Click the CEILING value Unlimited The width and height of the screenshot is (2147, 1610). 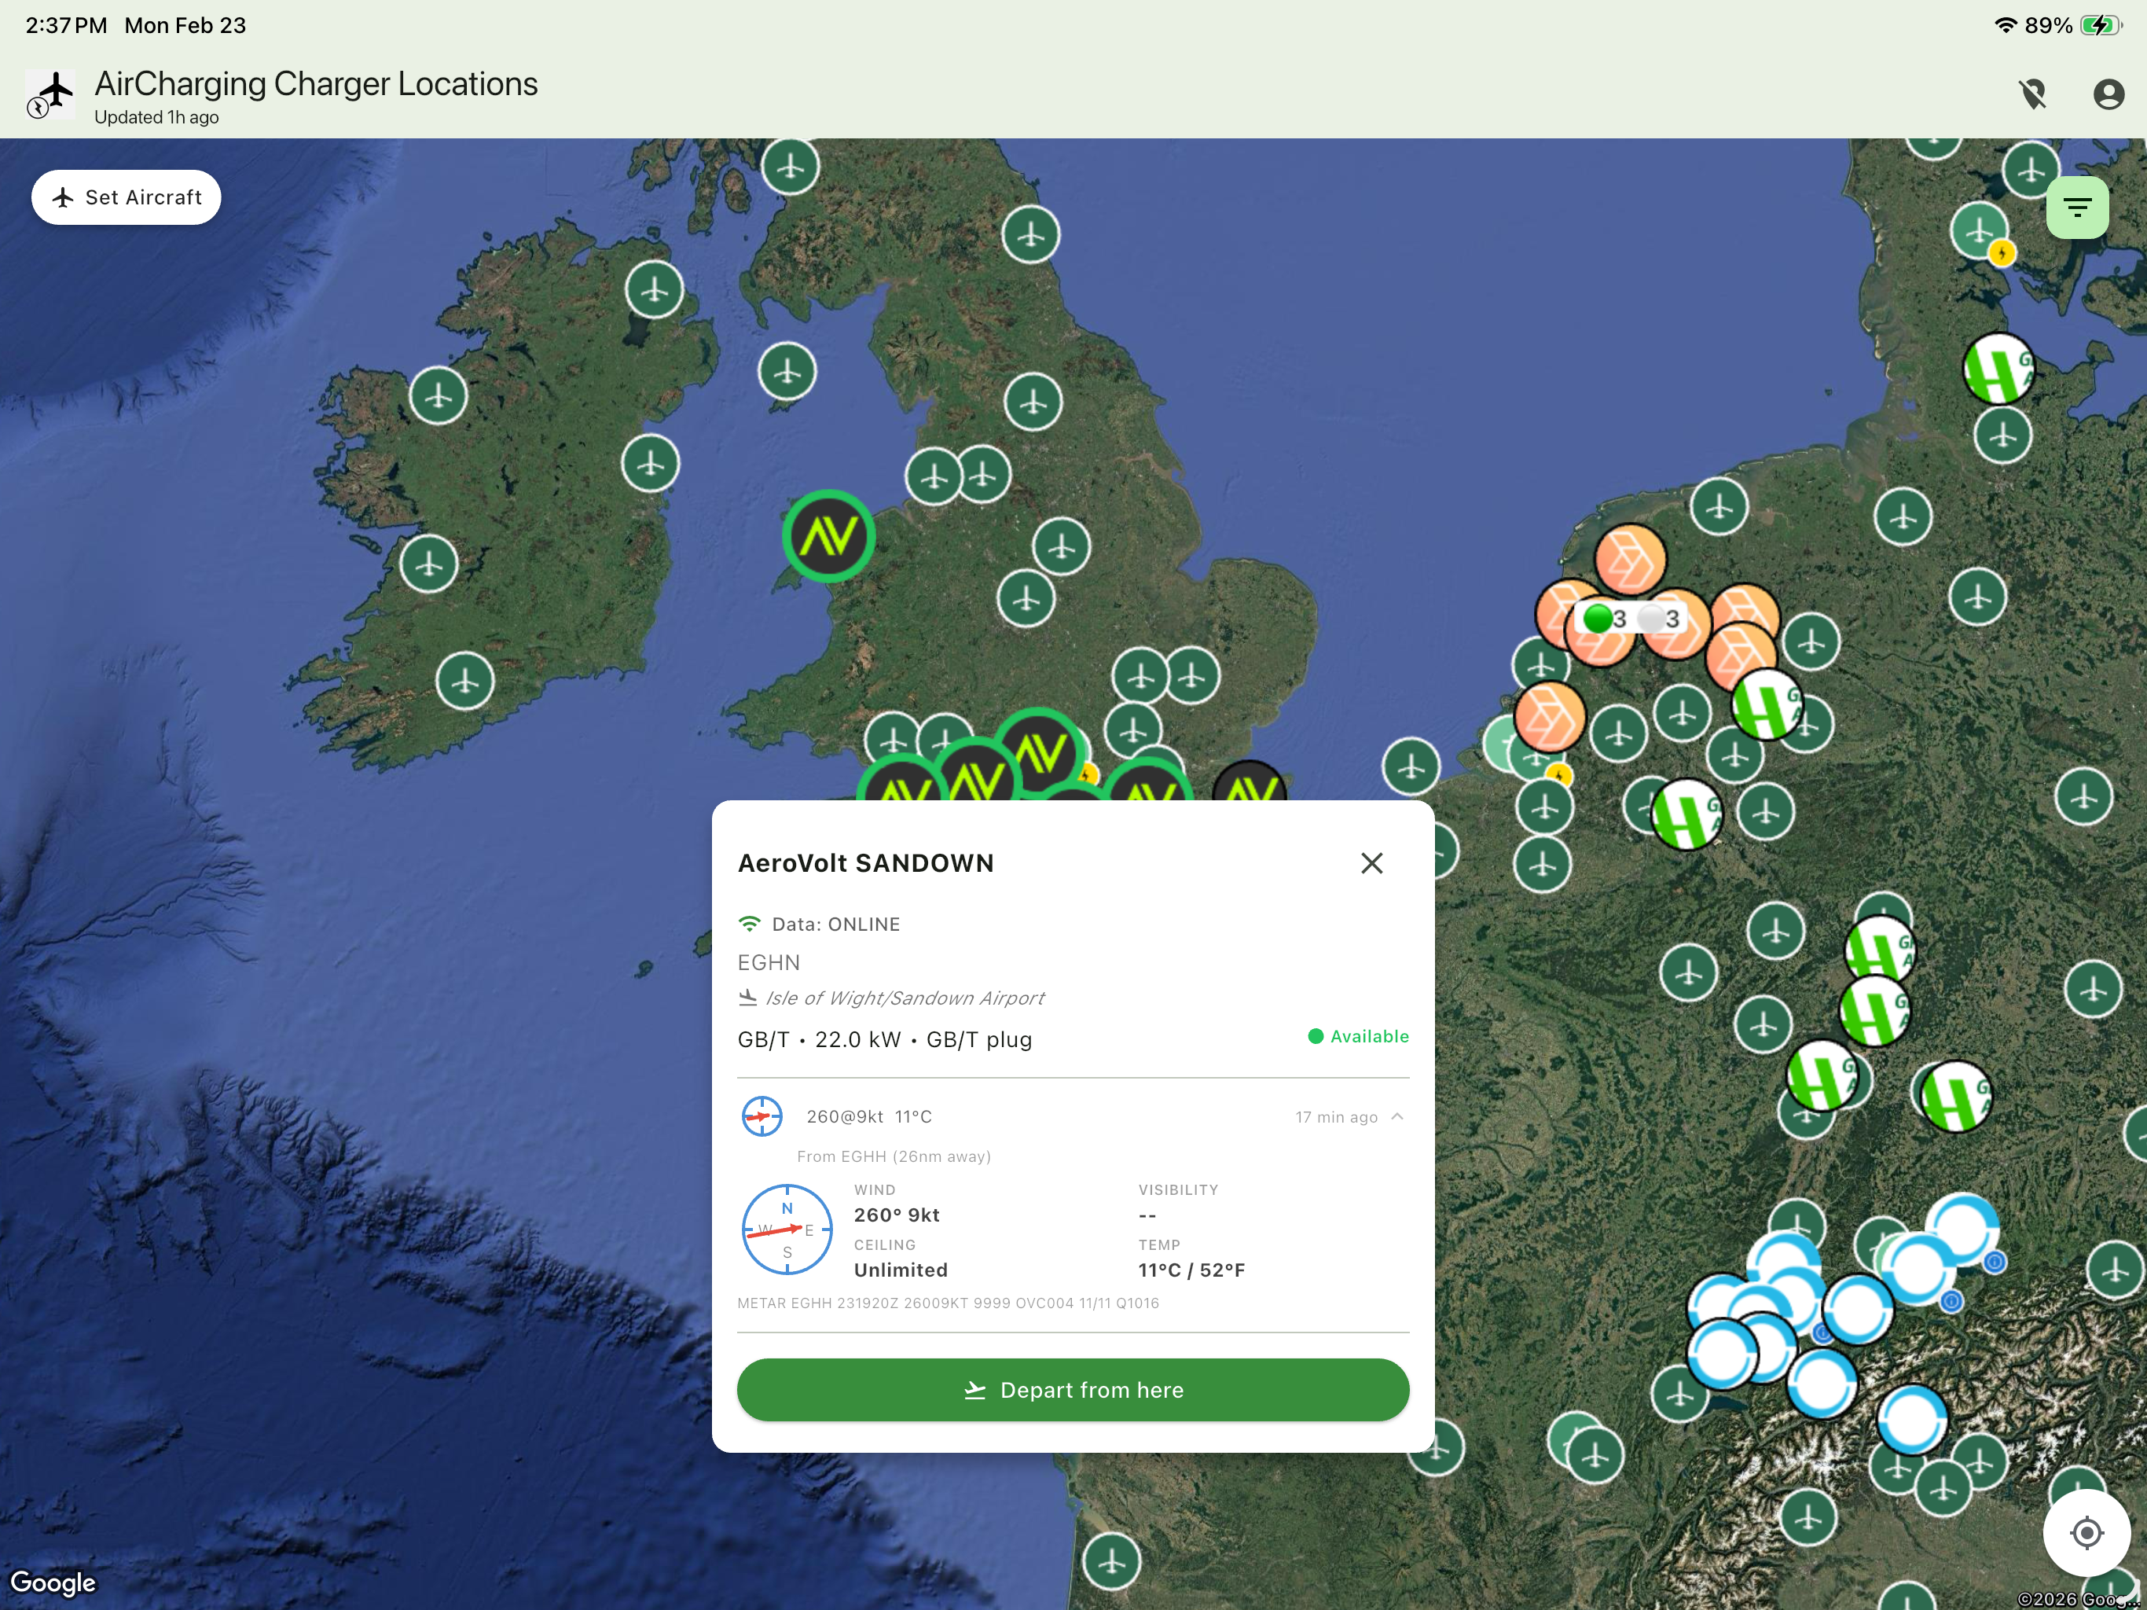pyautogui.click(x=901, y=1270)
